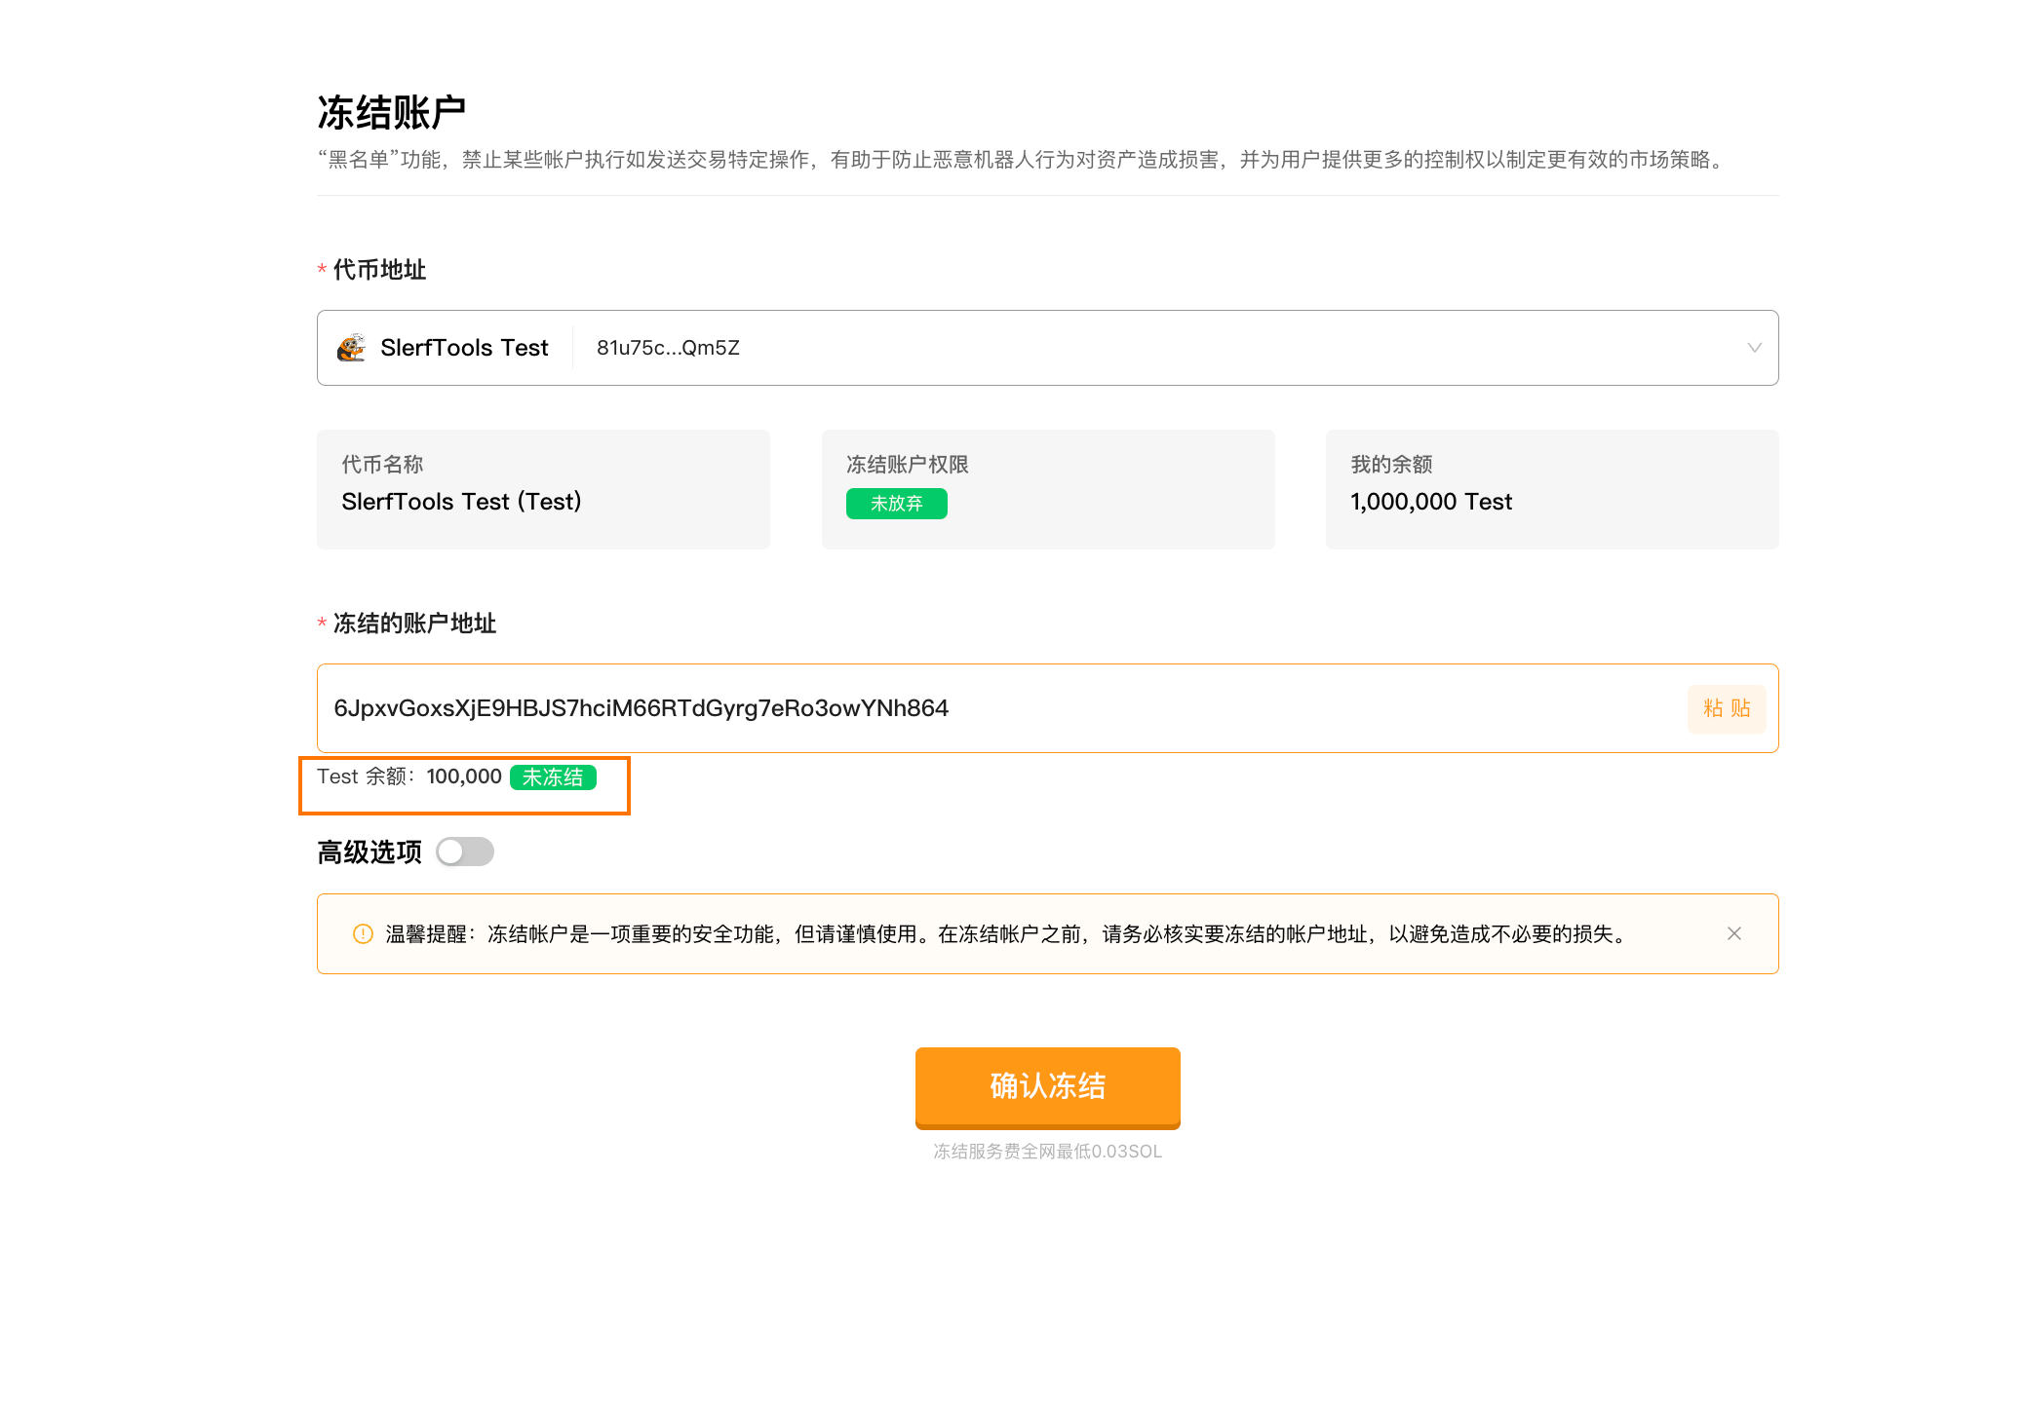Click the 81u75c...Qm5Z token address text
The width and height of the screenshot is (2022, 1401).
click(668, 348)
